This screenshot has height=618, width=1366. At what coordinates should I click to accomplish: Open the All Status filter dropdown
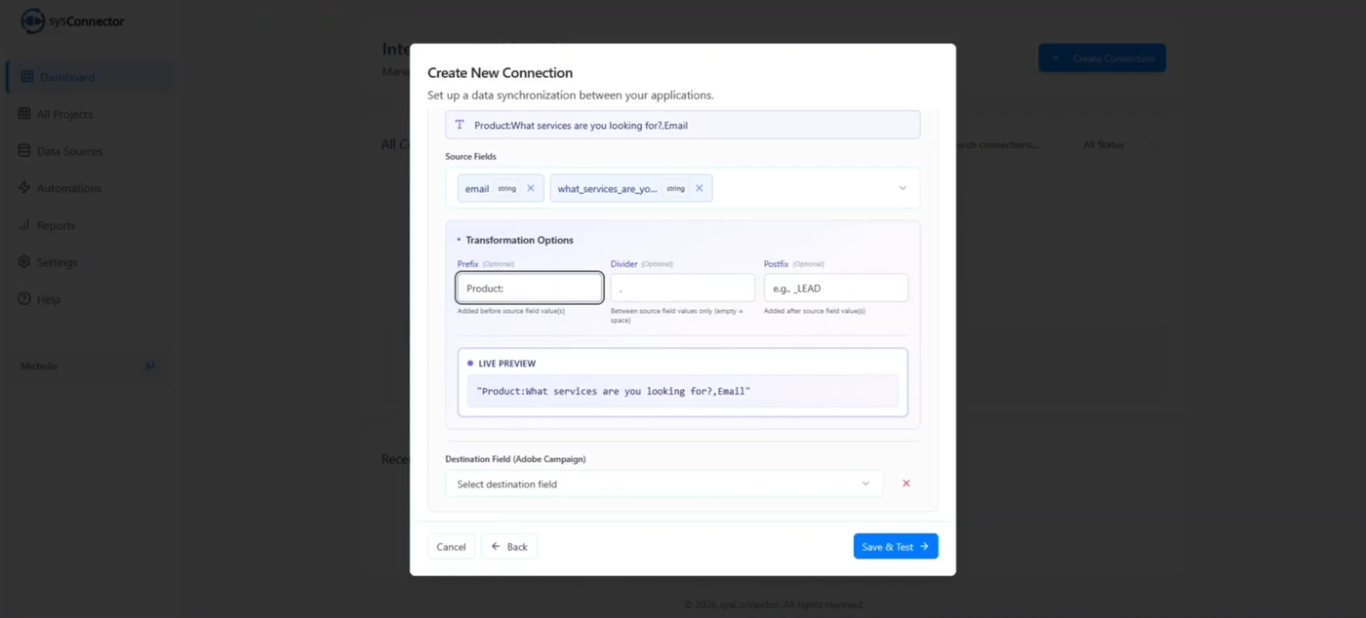tap(1118, 145)
